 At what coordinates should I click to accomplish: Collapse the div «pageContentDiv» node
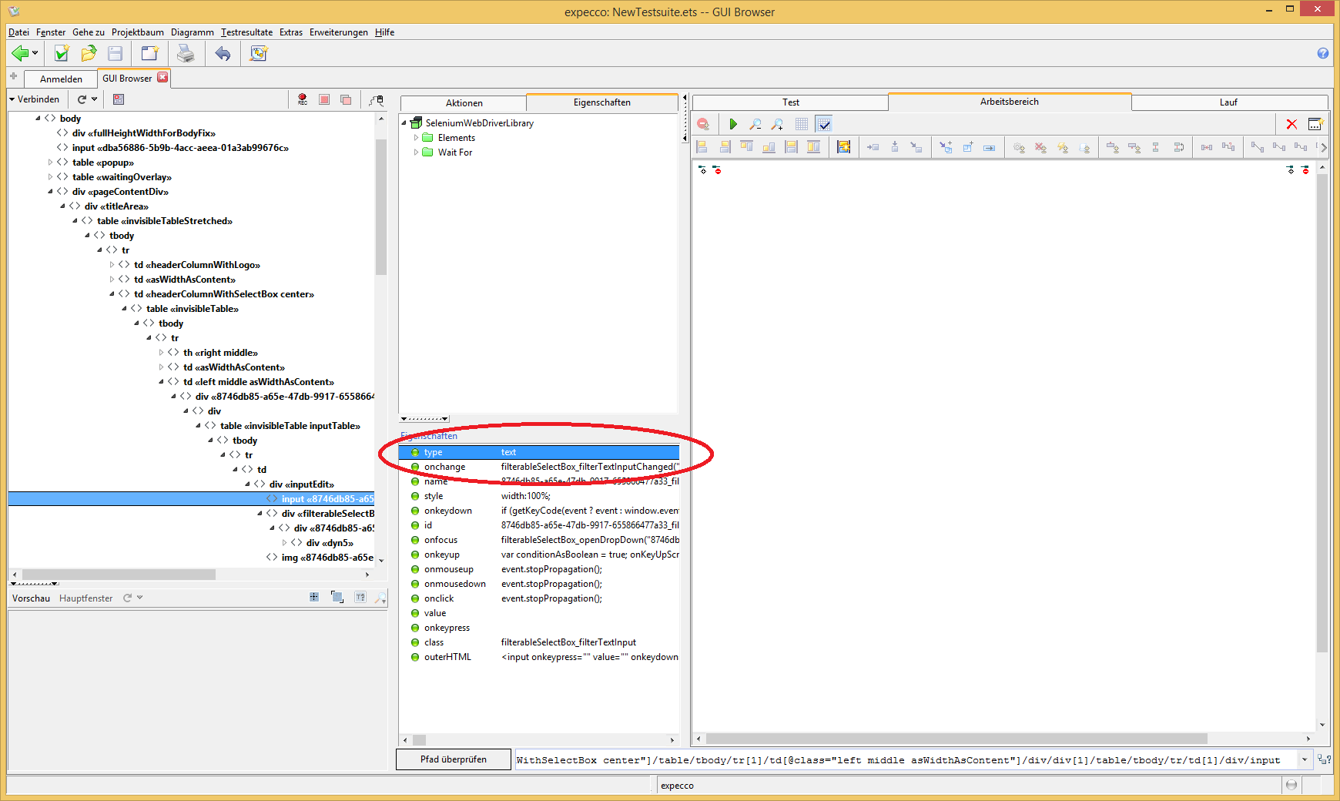[51, 192]
